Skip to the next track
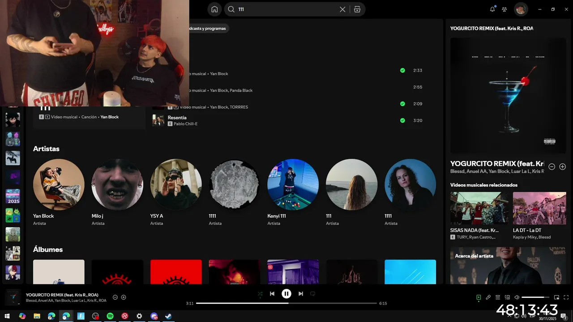The image size is (573, 322). pyautogui.click(x=301, y=294)
